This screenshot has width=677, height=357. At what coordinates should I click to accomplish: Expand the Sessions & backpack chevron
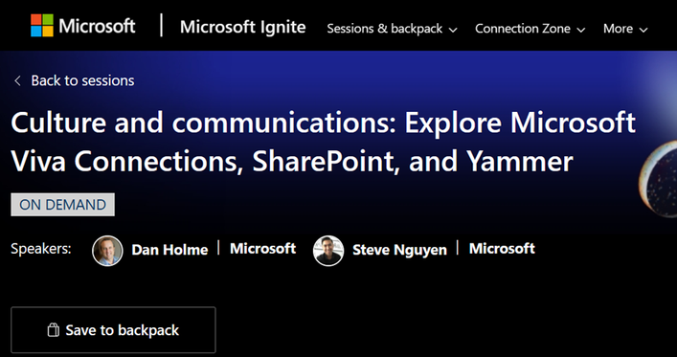(x=453, y=30)
